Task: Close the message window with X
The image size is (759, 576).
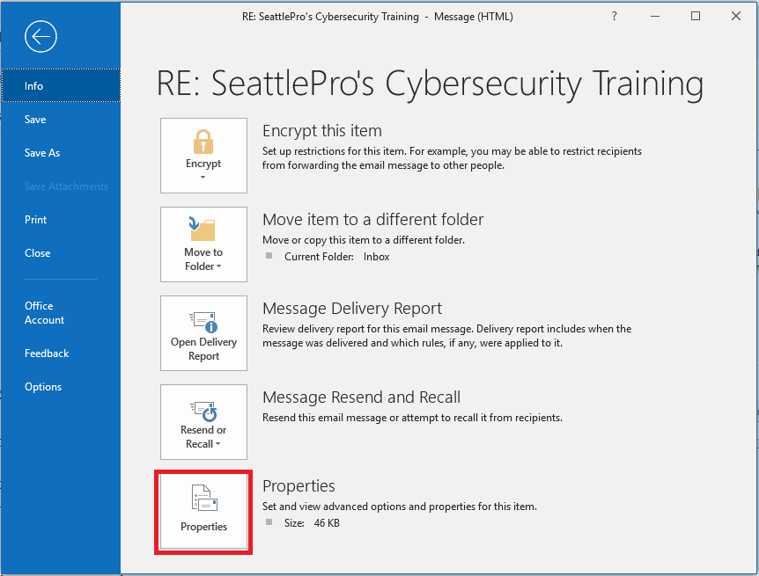Action: (736, 17)
